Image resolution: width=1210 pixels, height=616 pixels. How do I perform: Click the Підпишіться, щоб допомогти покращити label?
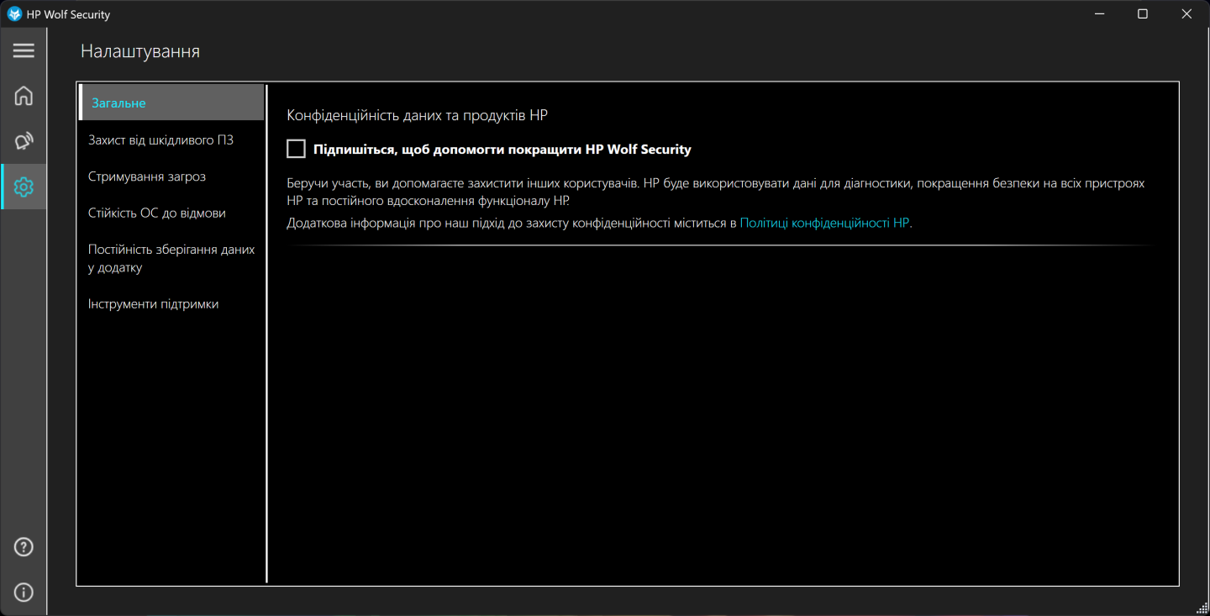pos(502,150)
